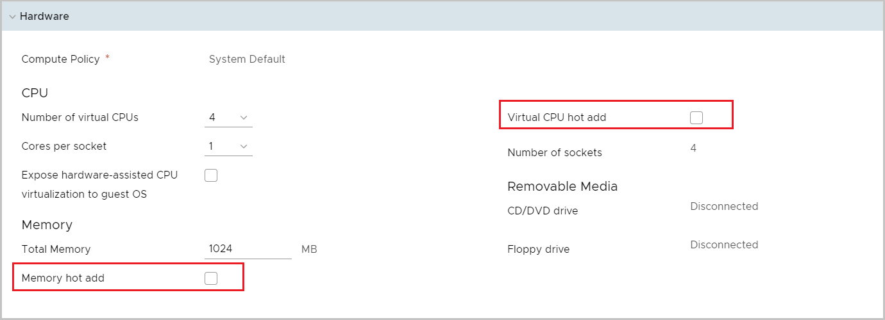
Task: Enable the Memory hot add checkbox
Action: pyautogui.click(x=211, y=278)
